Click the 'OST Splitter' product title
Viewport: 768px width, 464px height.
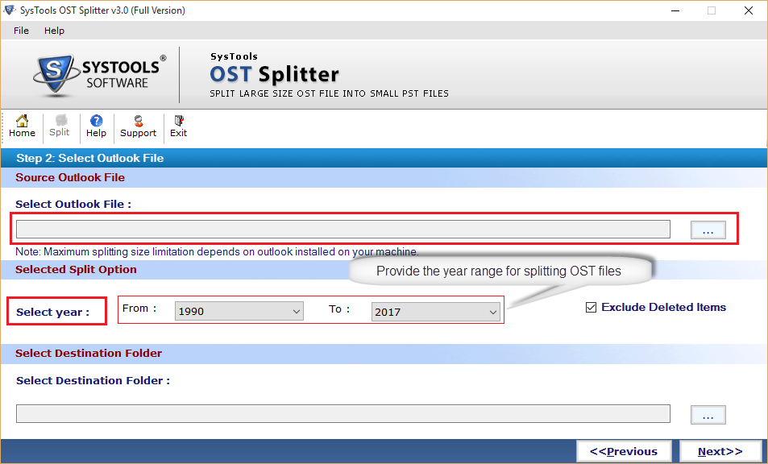click(274, 74)
